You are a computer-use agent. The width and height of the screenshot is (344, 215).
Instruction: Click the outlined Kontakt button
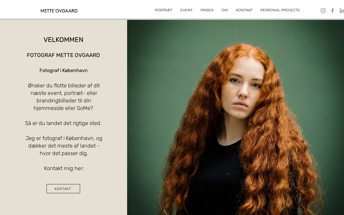[63, 189]
